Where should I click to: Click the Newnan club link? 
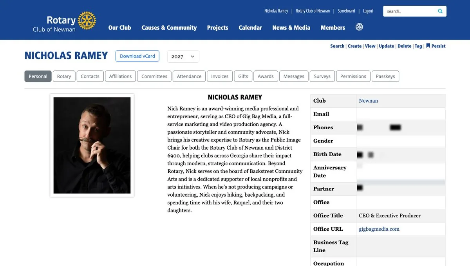369,101
